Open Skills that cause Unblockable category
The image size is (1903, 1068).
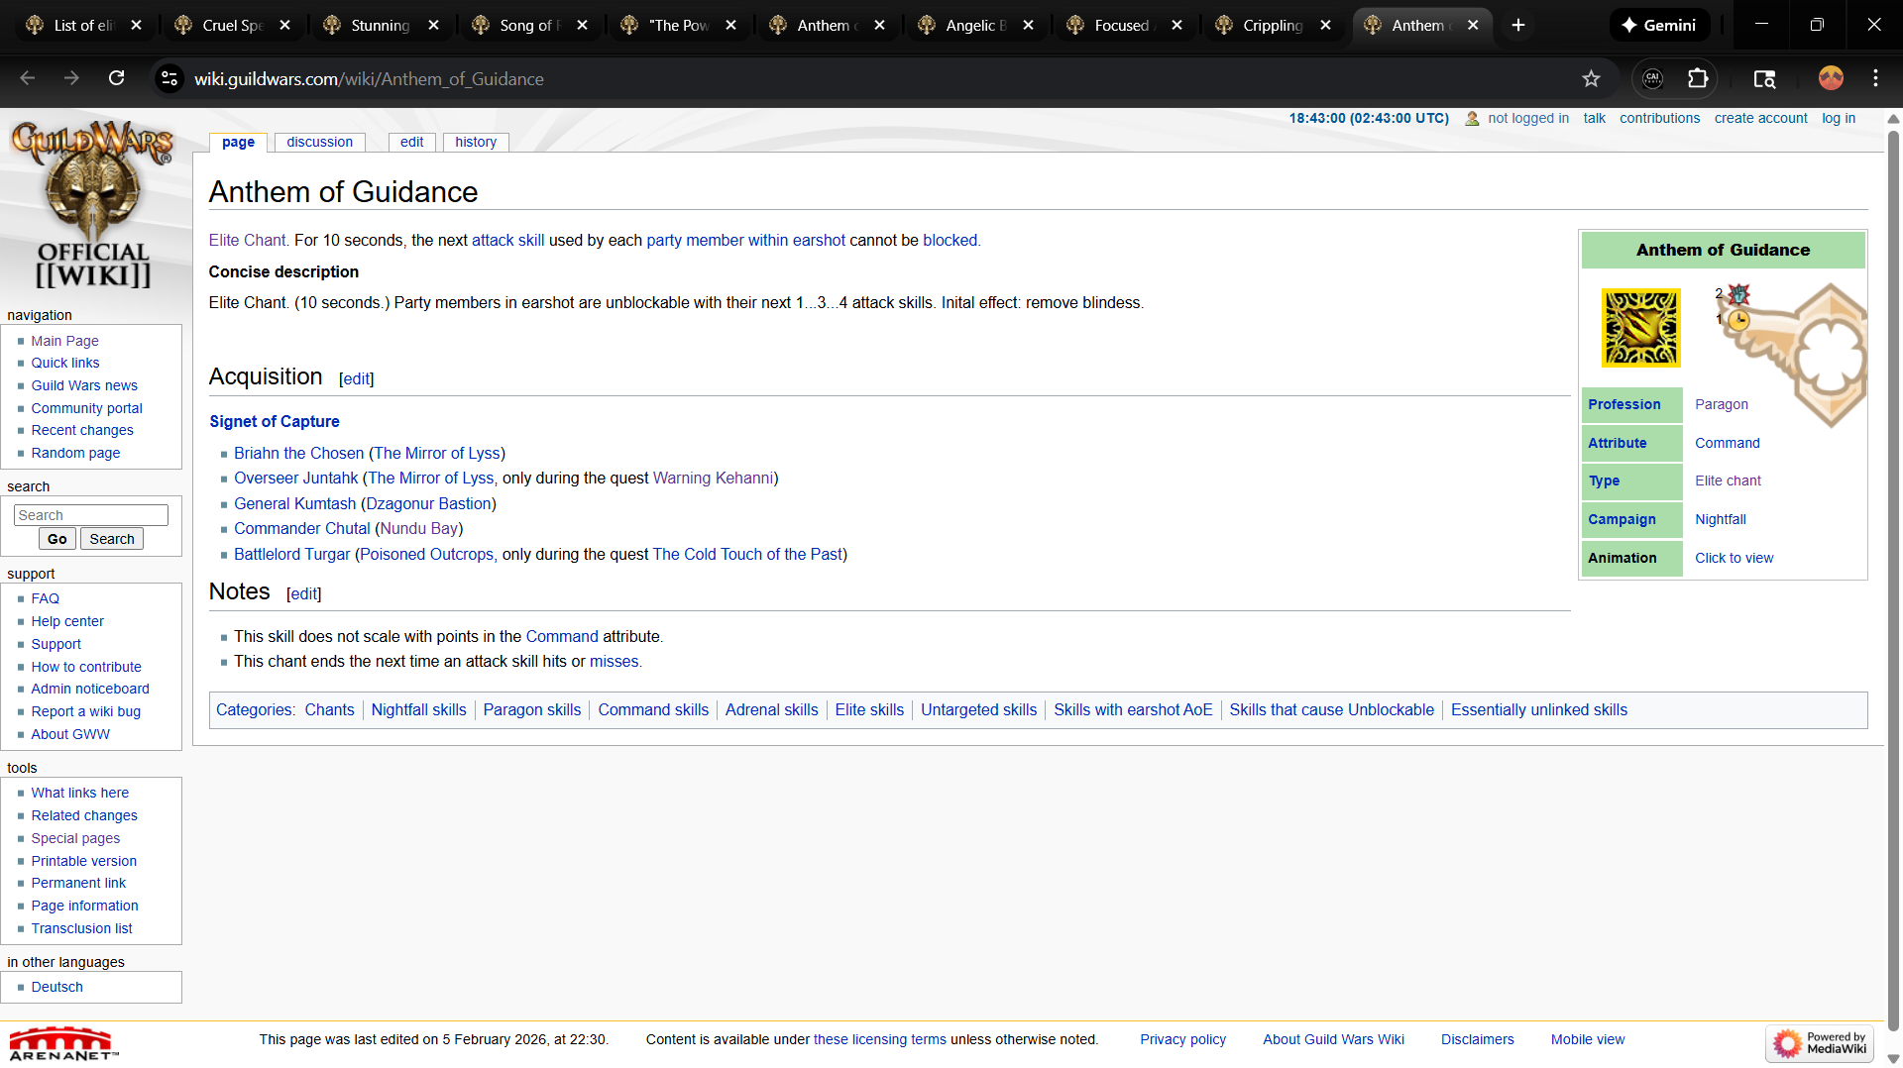point(1331,709)
